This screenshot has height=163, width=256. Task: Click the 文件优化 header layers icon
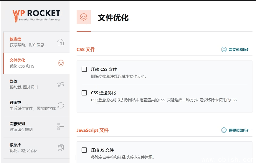click(x=84, y=17)
